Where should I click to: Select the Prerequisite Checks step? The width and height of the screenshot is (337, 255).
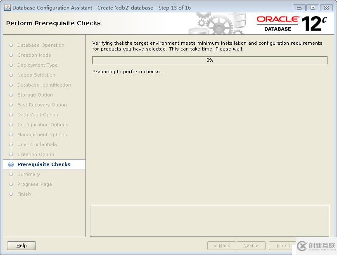pos(44,164)
